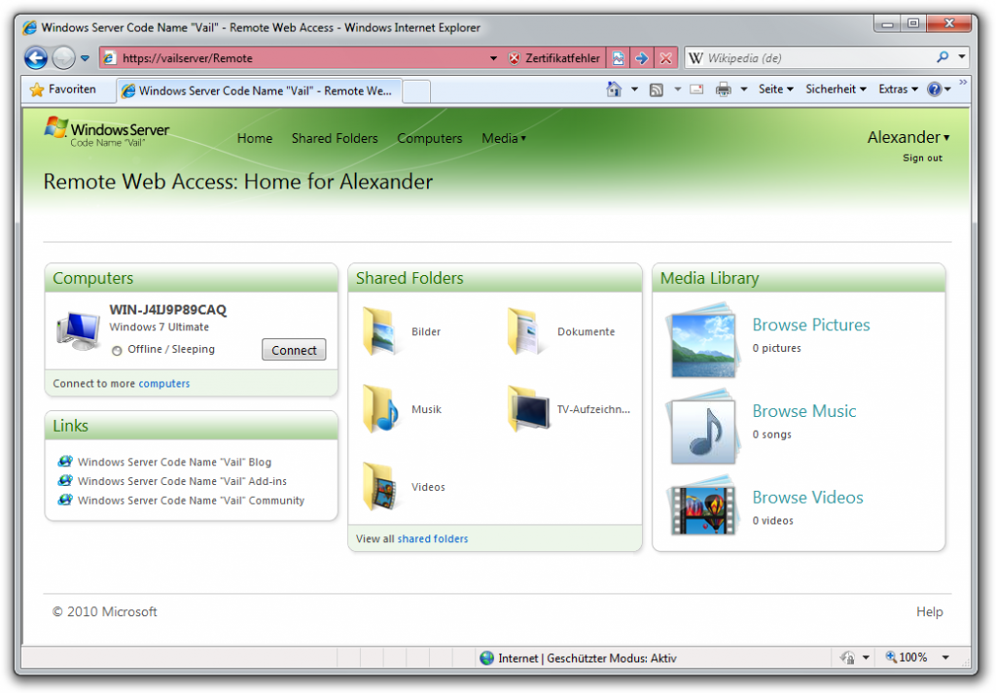996x693 pixels.
Task: Click the "Windows 7 Ultimate" text
Action: (159, 327)
